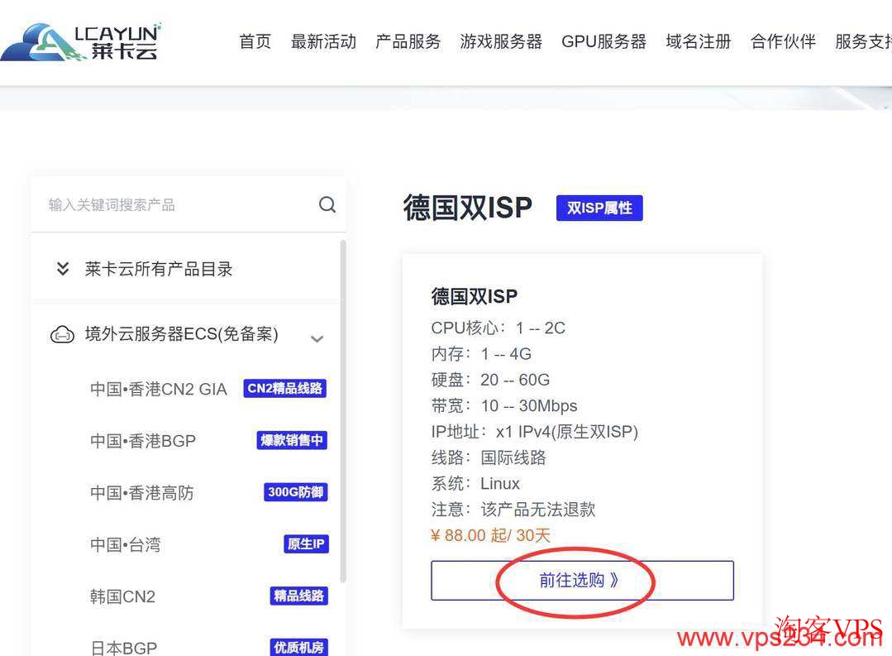Image resolution: width=892 pixels, height=656 pixels.
Task: Click the CPU核心: 1 -- 2C line
Action: [x=498, y=328]
